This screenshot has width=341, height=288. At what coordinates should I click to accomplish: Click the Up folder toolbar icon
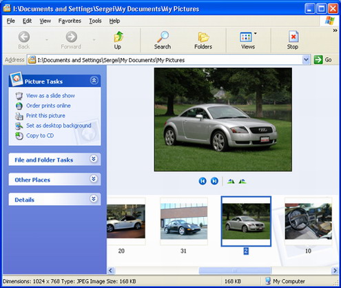(118, 40)
